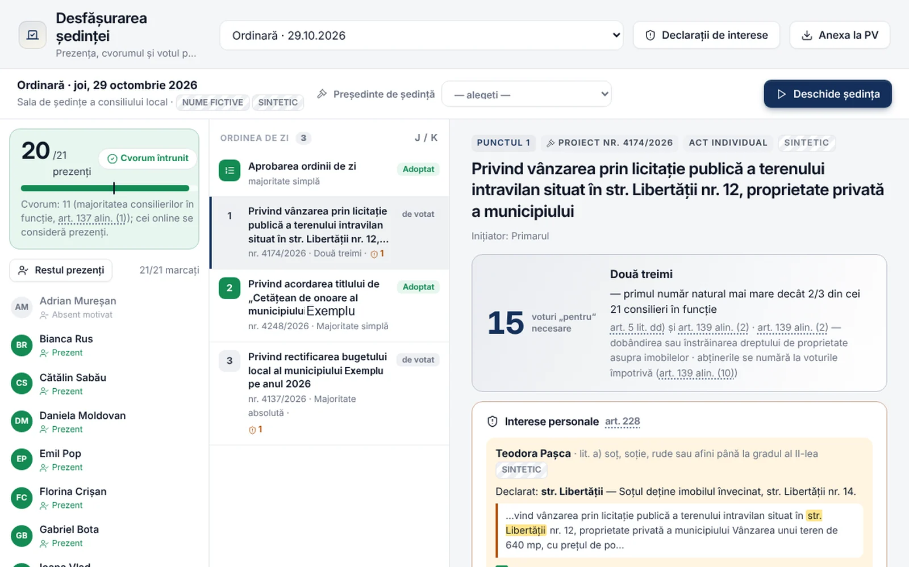The image size is (909, 567).
Task: Select councillor Adrian Mureșan avatar AM
Action: (x=22, y=307)
